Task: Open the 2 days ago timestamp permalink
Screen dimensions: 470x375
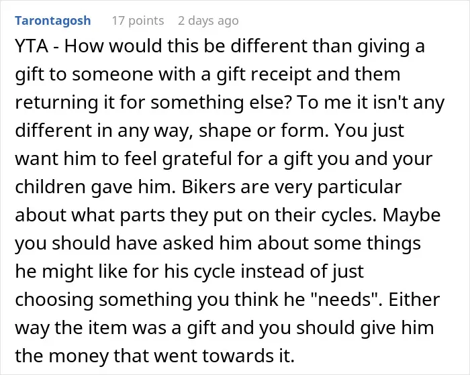Action: pos(208,21)
